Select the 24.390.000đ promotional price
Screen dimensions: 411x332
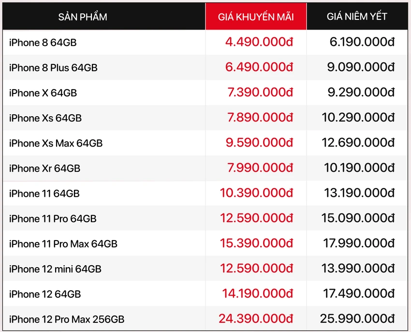[256, 318]
